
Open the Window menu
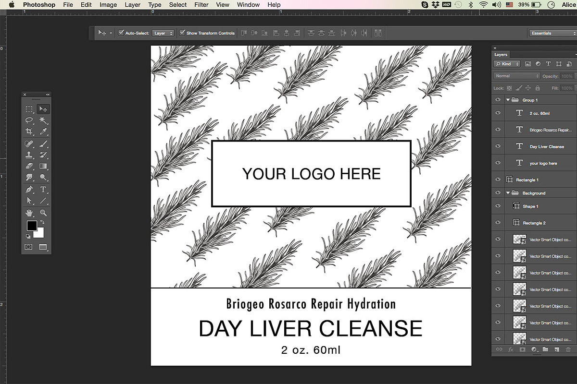coord(249,5)
